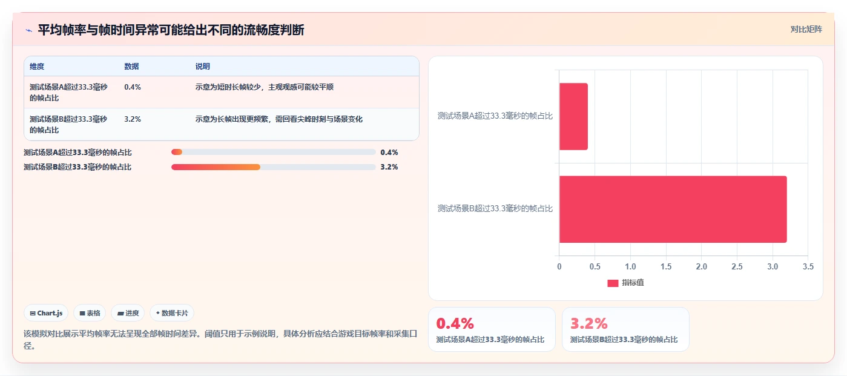The height and width of the screenshot is (376, 847).
Task: Select the Chart.js tag chip
Action: 46,313
